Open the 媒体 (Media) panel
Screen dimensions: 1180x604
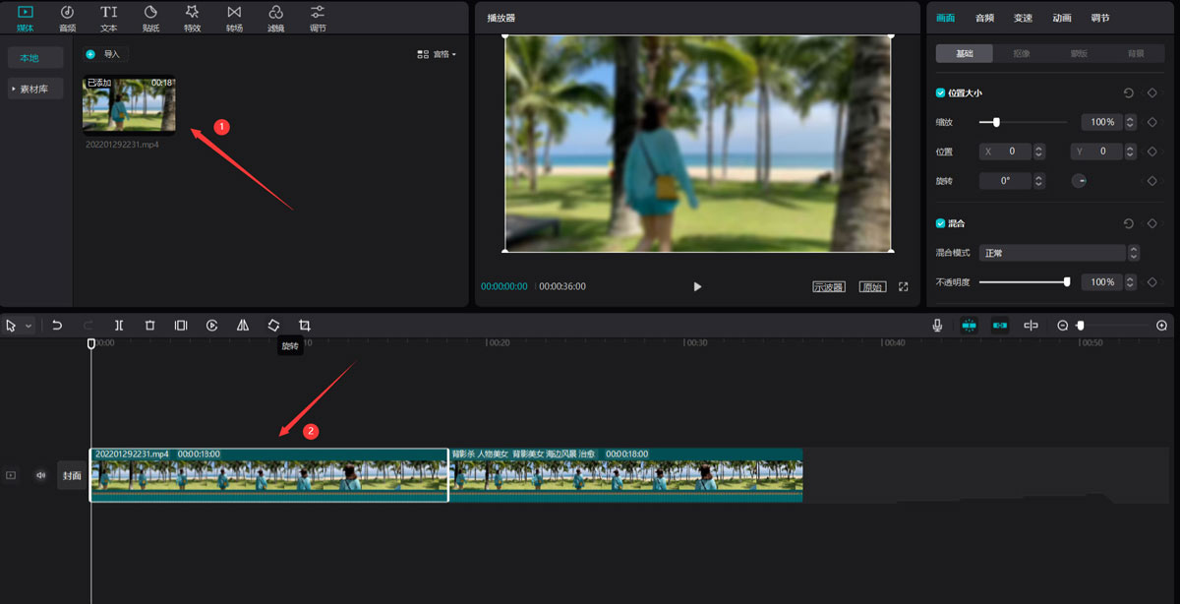point(25,18)
